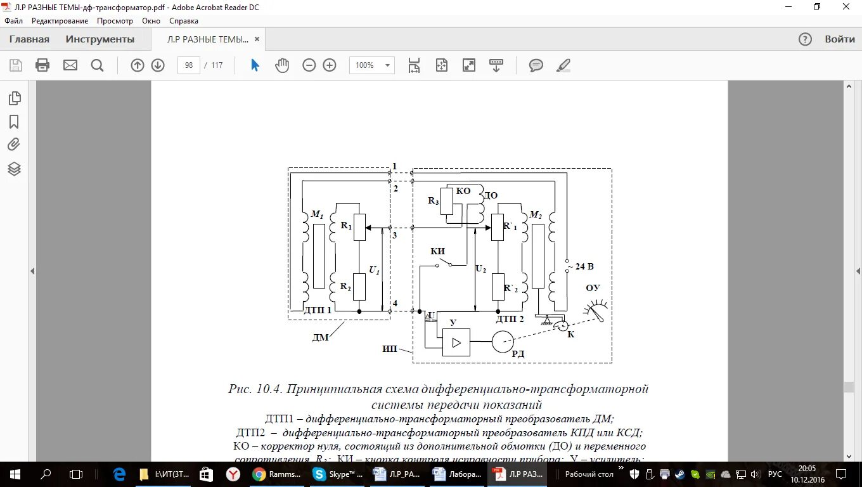Image resolution: width=862 pixels, height=487 pixels.
Task: Open Yandex browser from the taskbar
Action: point(233,474)
